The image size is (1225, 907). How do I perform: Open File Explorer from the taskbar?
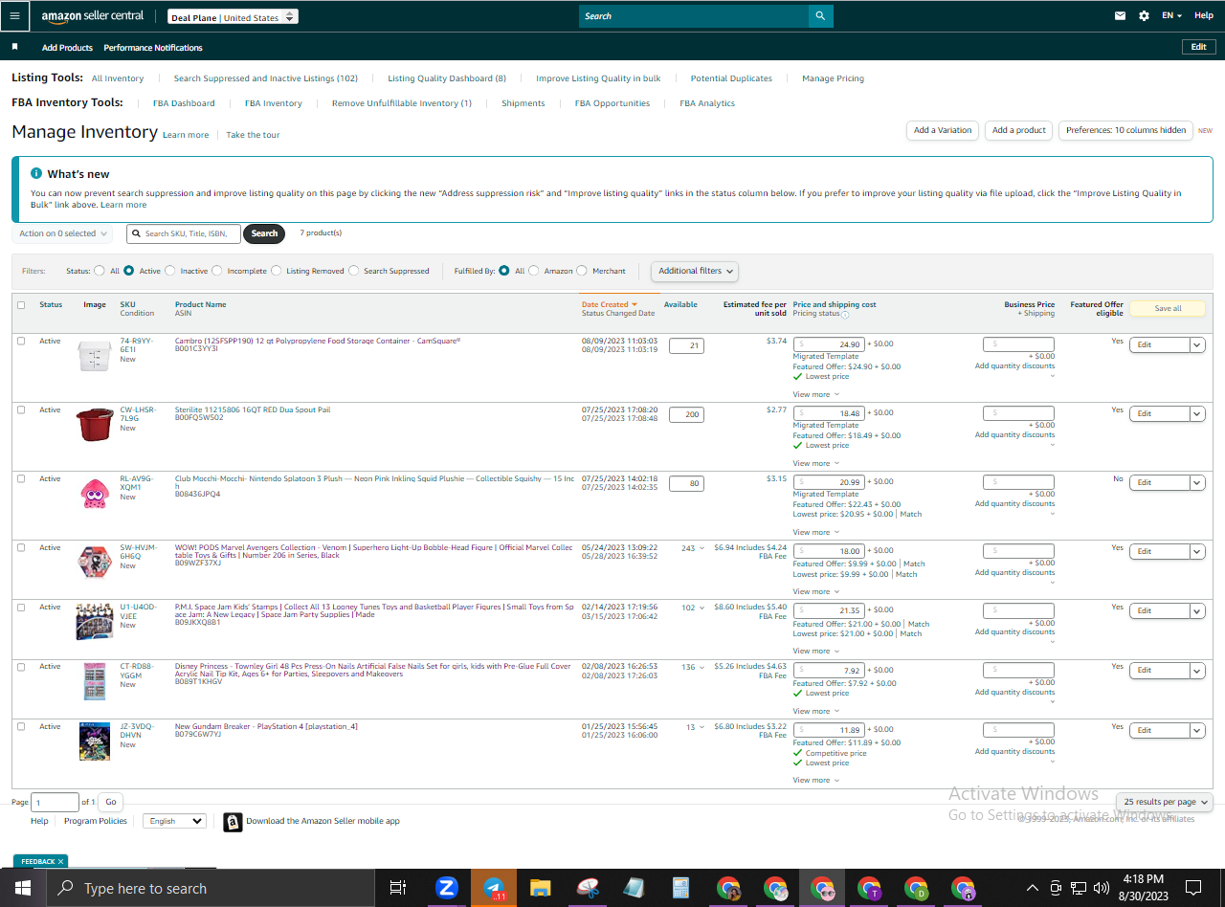pyautogui.click(x=541, y=888)
